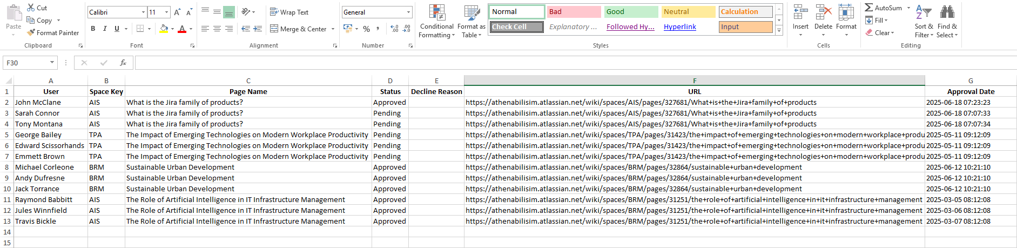Apply the Neutral cell style
The height and width of the screenshot is (248, 1017).
688,11
